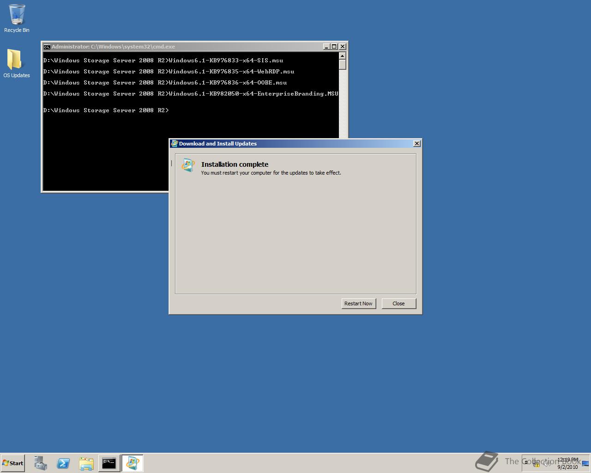The width and height of the screenshot is (591, 473).
Task: Expand the hidden notification icons chevron
Action: 526,462
